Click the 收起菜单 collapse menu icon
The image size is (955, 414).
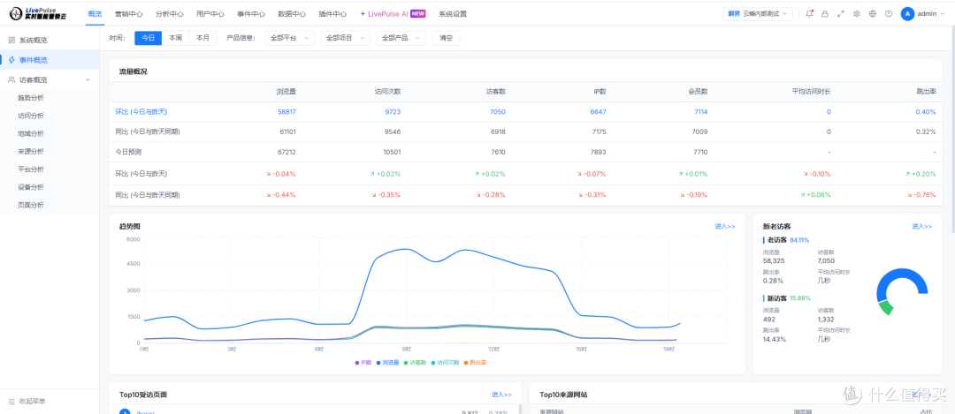click(11, 402)
